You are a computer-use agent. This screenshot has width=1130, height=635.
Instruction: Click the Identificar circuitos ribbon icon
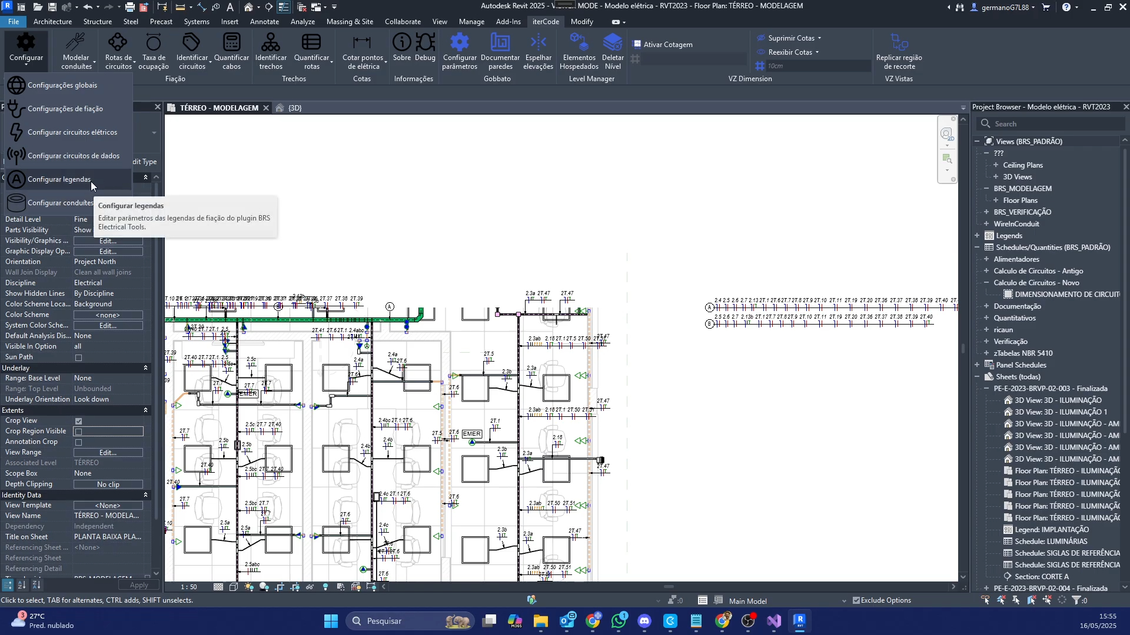click(191, 44)
